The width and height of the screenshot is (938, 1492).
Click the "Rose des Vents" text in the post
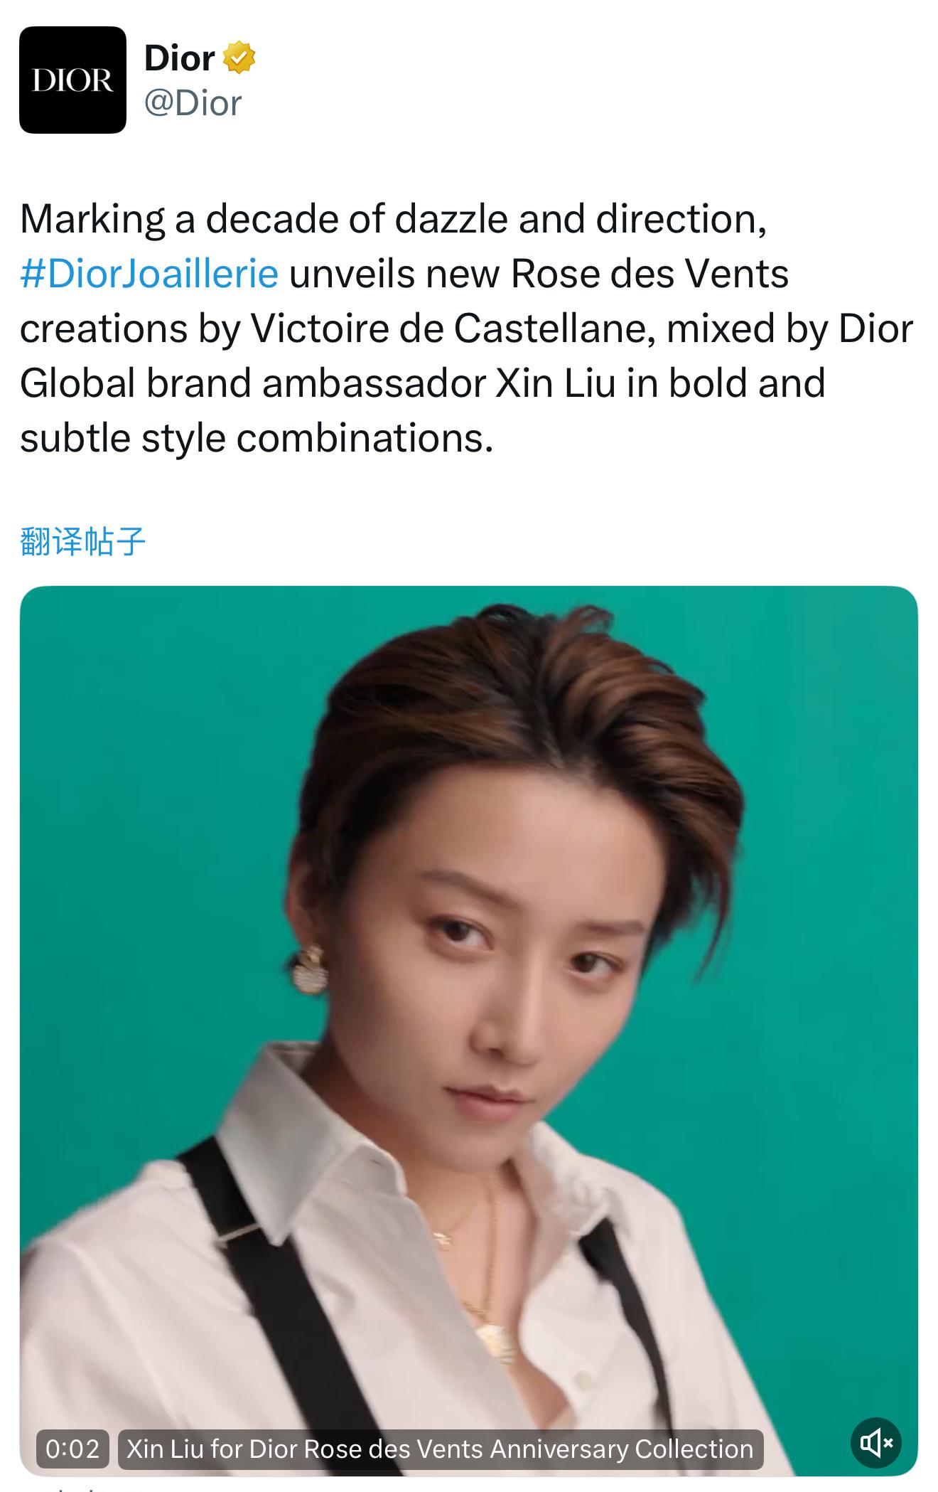[649, 274]
